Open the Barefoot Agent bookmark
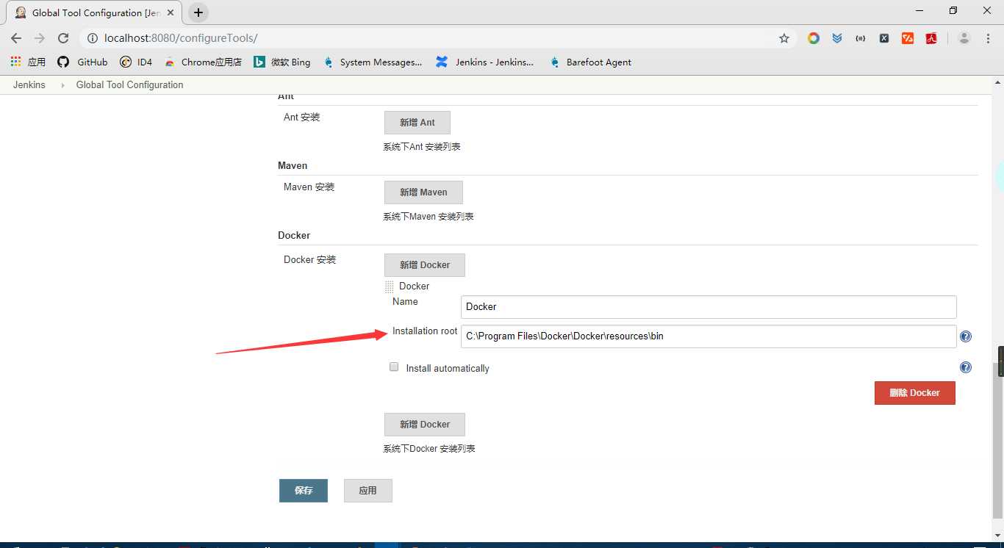This screenshot has width=1004, height=548. click(x=590, y=62)
